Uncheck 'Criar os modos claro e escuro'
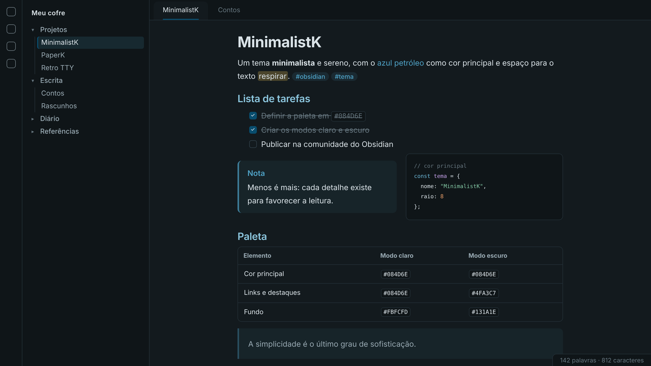 click(253, 130)
